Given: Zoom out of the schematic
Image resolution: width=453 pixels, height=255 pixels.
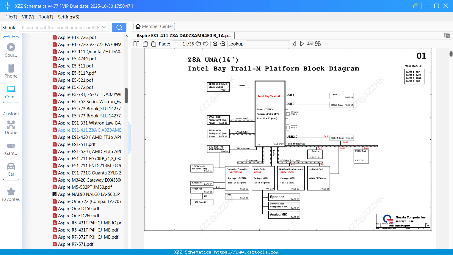Looking at the screenshot, I should 223,44.
